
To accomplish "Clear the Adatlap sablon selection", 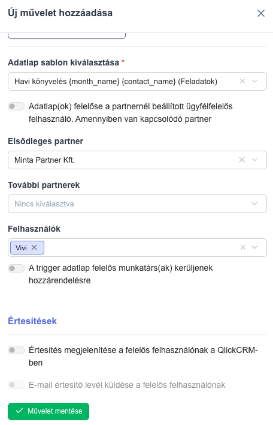I will click(242, 81).
